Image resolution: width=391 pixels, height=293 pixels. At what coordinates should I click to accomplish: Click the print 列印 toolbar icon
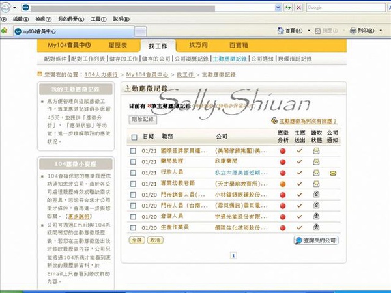click(x=353, y=31)
